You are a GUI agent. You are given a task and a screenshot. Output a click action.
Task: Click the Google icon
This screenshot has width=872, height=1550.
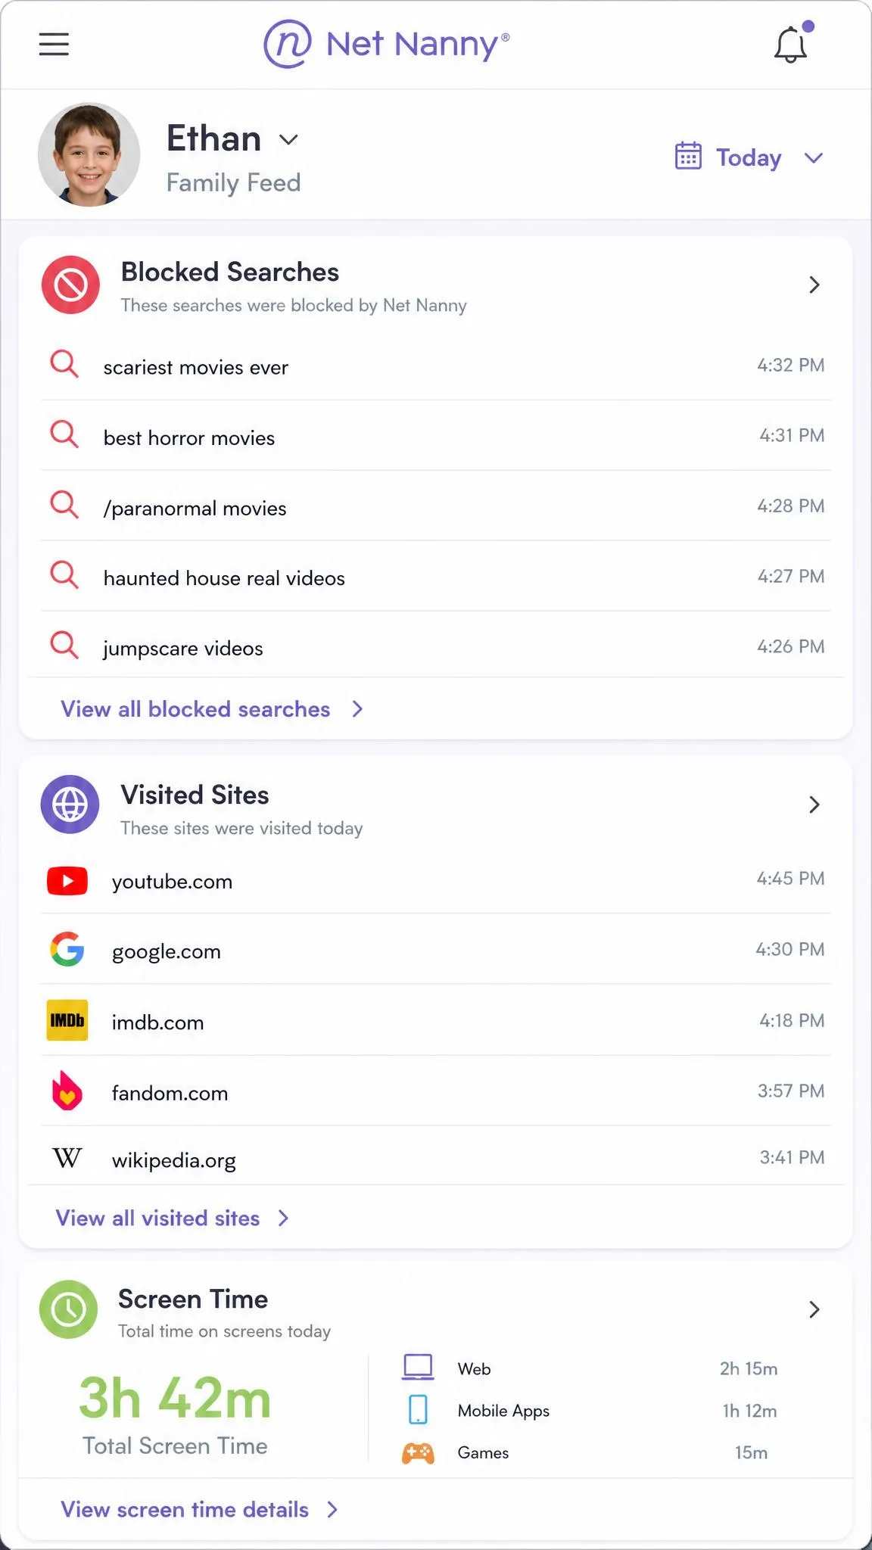[67, 949]
